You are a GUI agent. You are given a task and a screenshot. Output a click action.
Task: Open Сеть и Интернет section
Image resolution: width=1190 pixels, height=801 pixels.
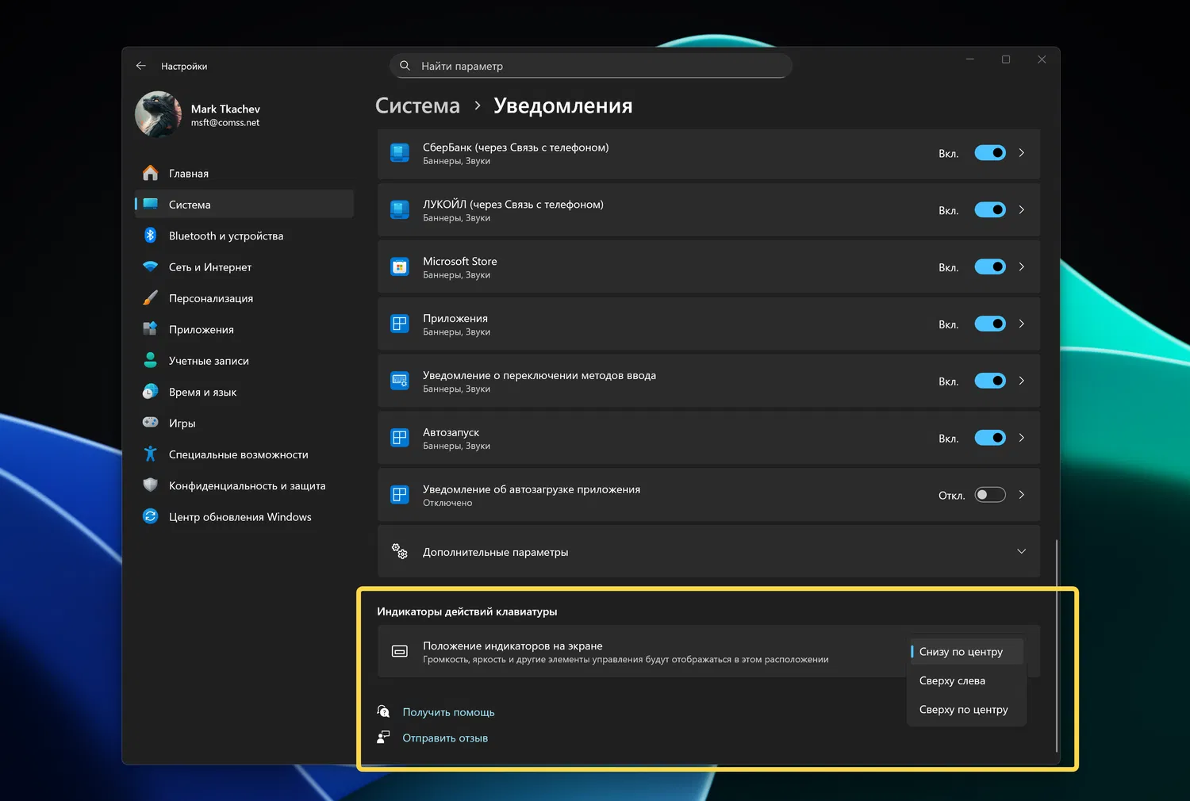click(244, 267)
